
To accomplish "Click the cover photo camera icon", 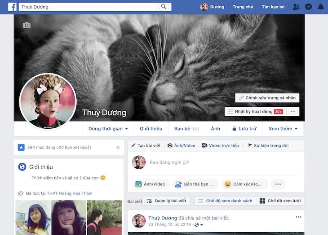I will [27, 25].
